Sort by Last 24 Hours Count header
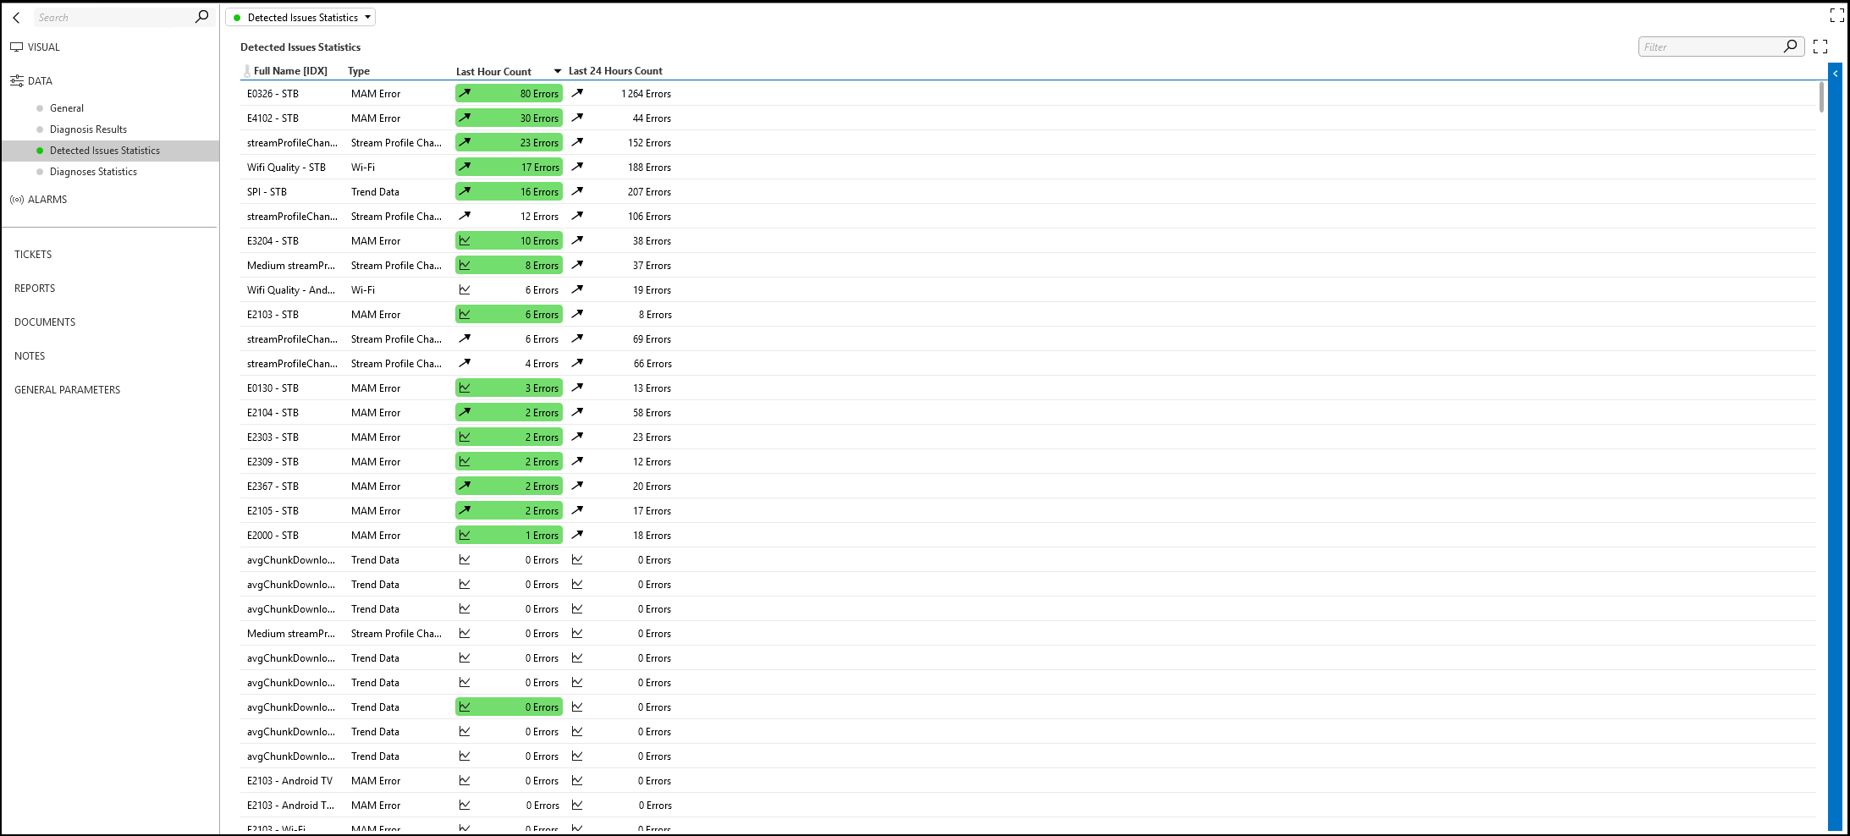This screenshot has width=1850, height=836. point(615,71)
